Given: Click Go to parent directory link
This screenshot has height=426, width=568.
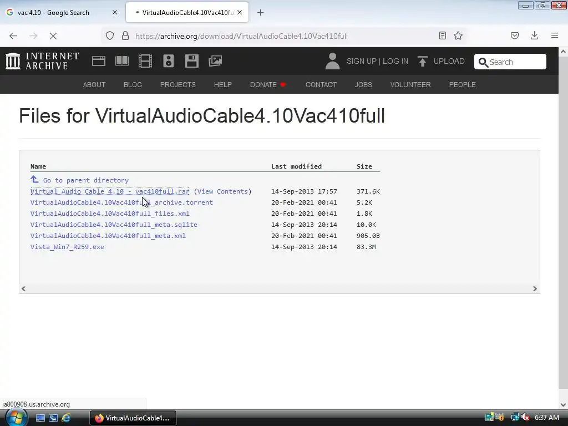Looking at the screenshot, I should point(86,180).
